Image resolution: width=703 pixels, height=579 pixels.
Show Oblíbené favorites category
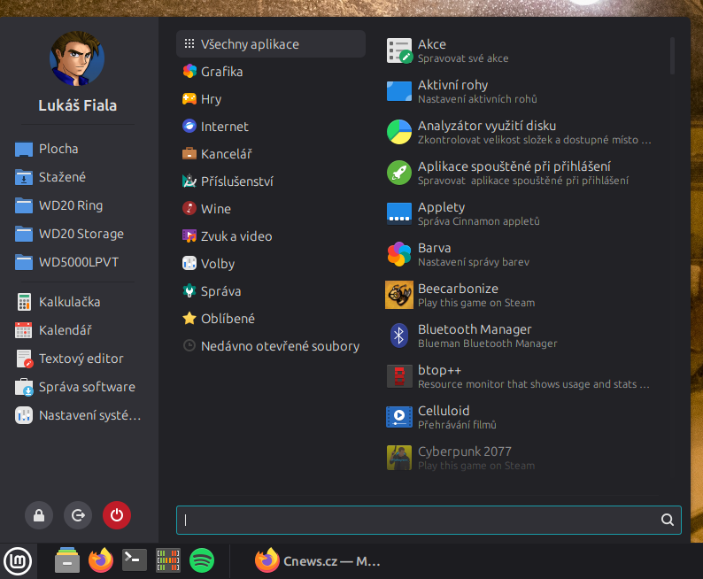point(271,319)
